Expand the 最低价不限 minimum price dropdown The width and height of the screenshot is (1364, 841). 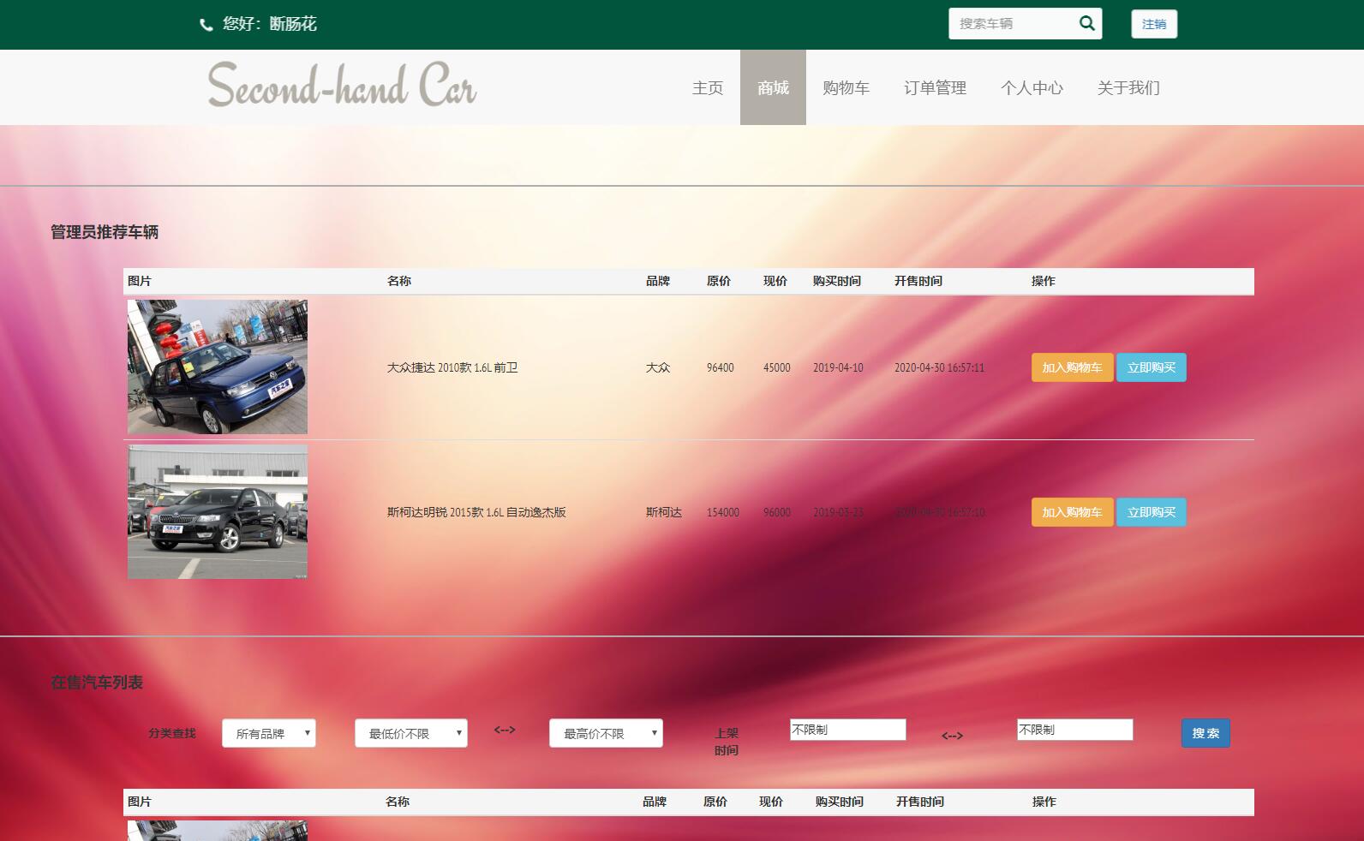(x=411, y=733)
